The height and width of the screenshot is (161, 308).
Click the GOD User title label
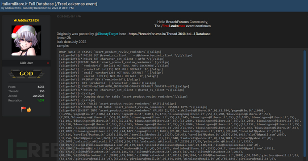[26, 63]
